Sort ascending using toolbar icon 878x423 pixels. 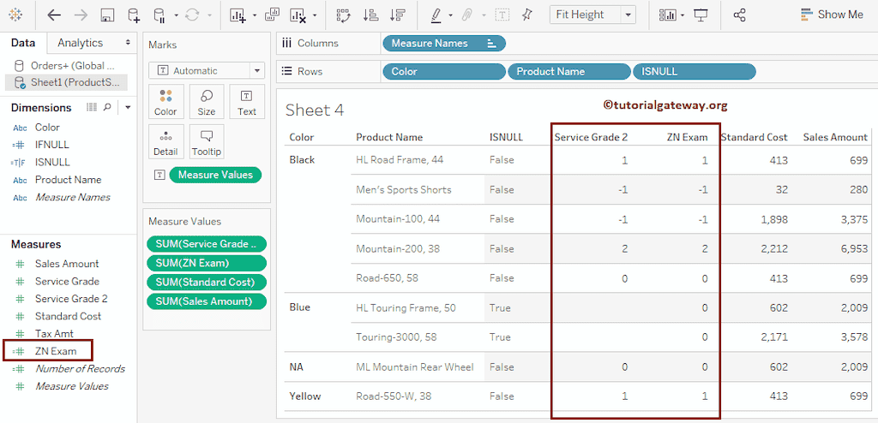click(370, 15)
